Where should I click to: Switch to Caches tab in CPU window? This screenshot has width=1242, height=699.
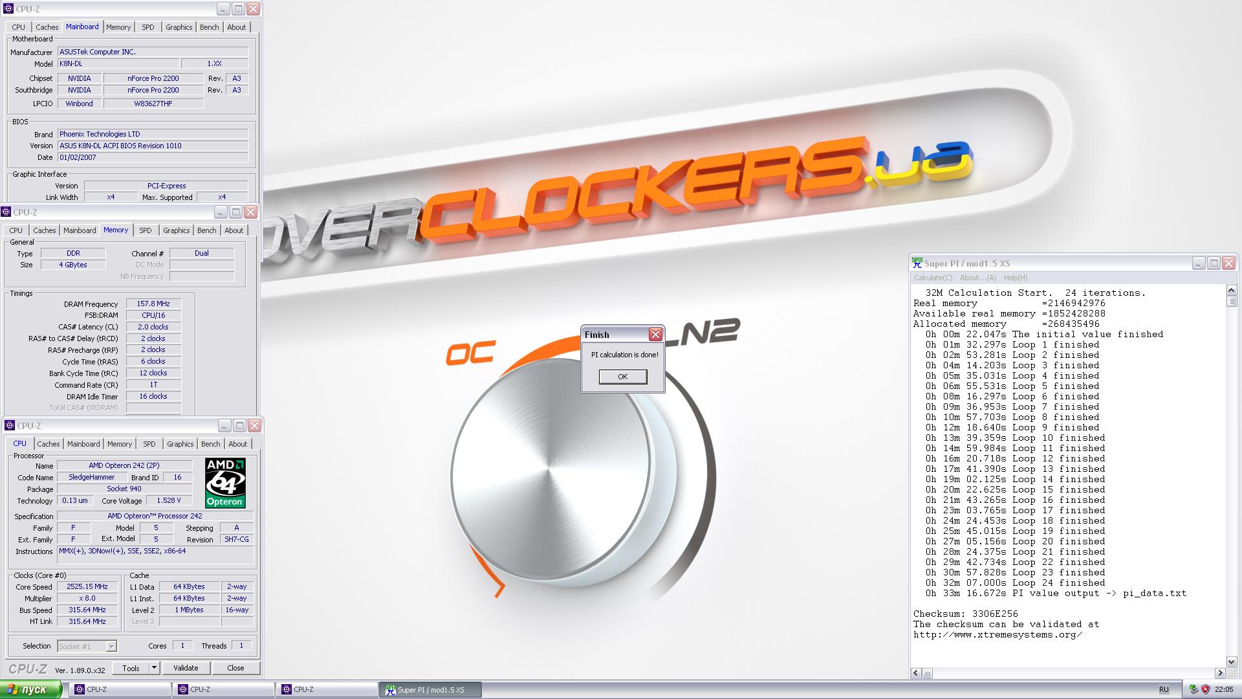[x=49, y=444]
